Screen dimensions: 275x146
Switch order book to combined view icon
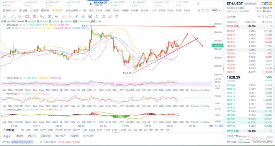point(259,17)
